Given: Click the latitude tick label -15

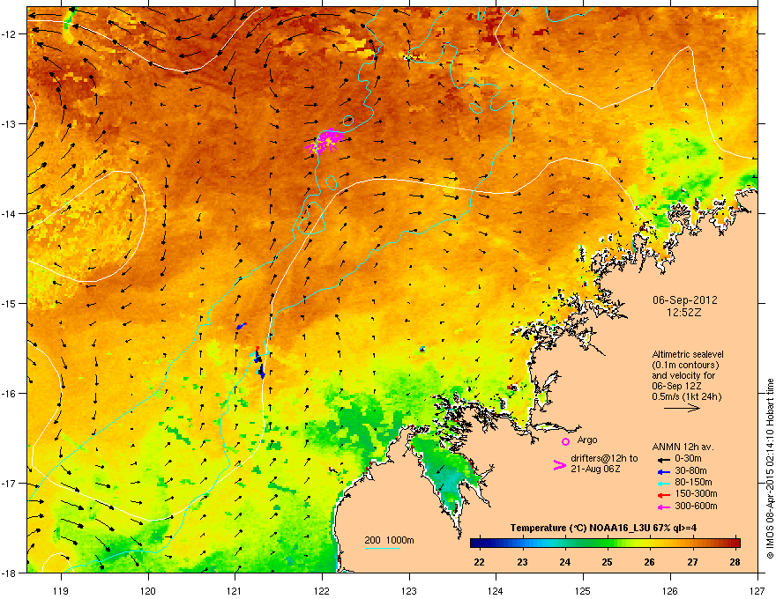Looking at the screenshot, I should pos(9,303).
